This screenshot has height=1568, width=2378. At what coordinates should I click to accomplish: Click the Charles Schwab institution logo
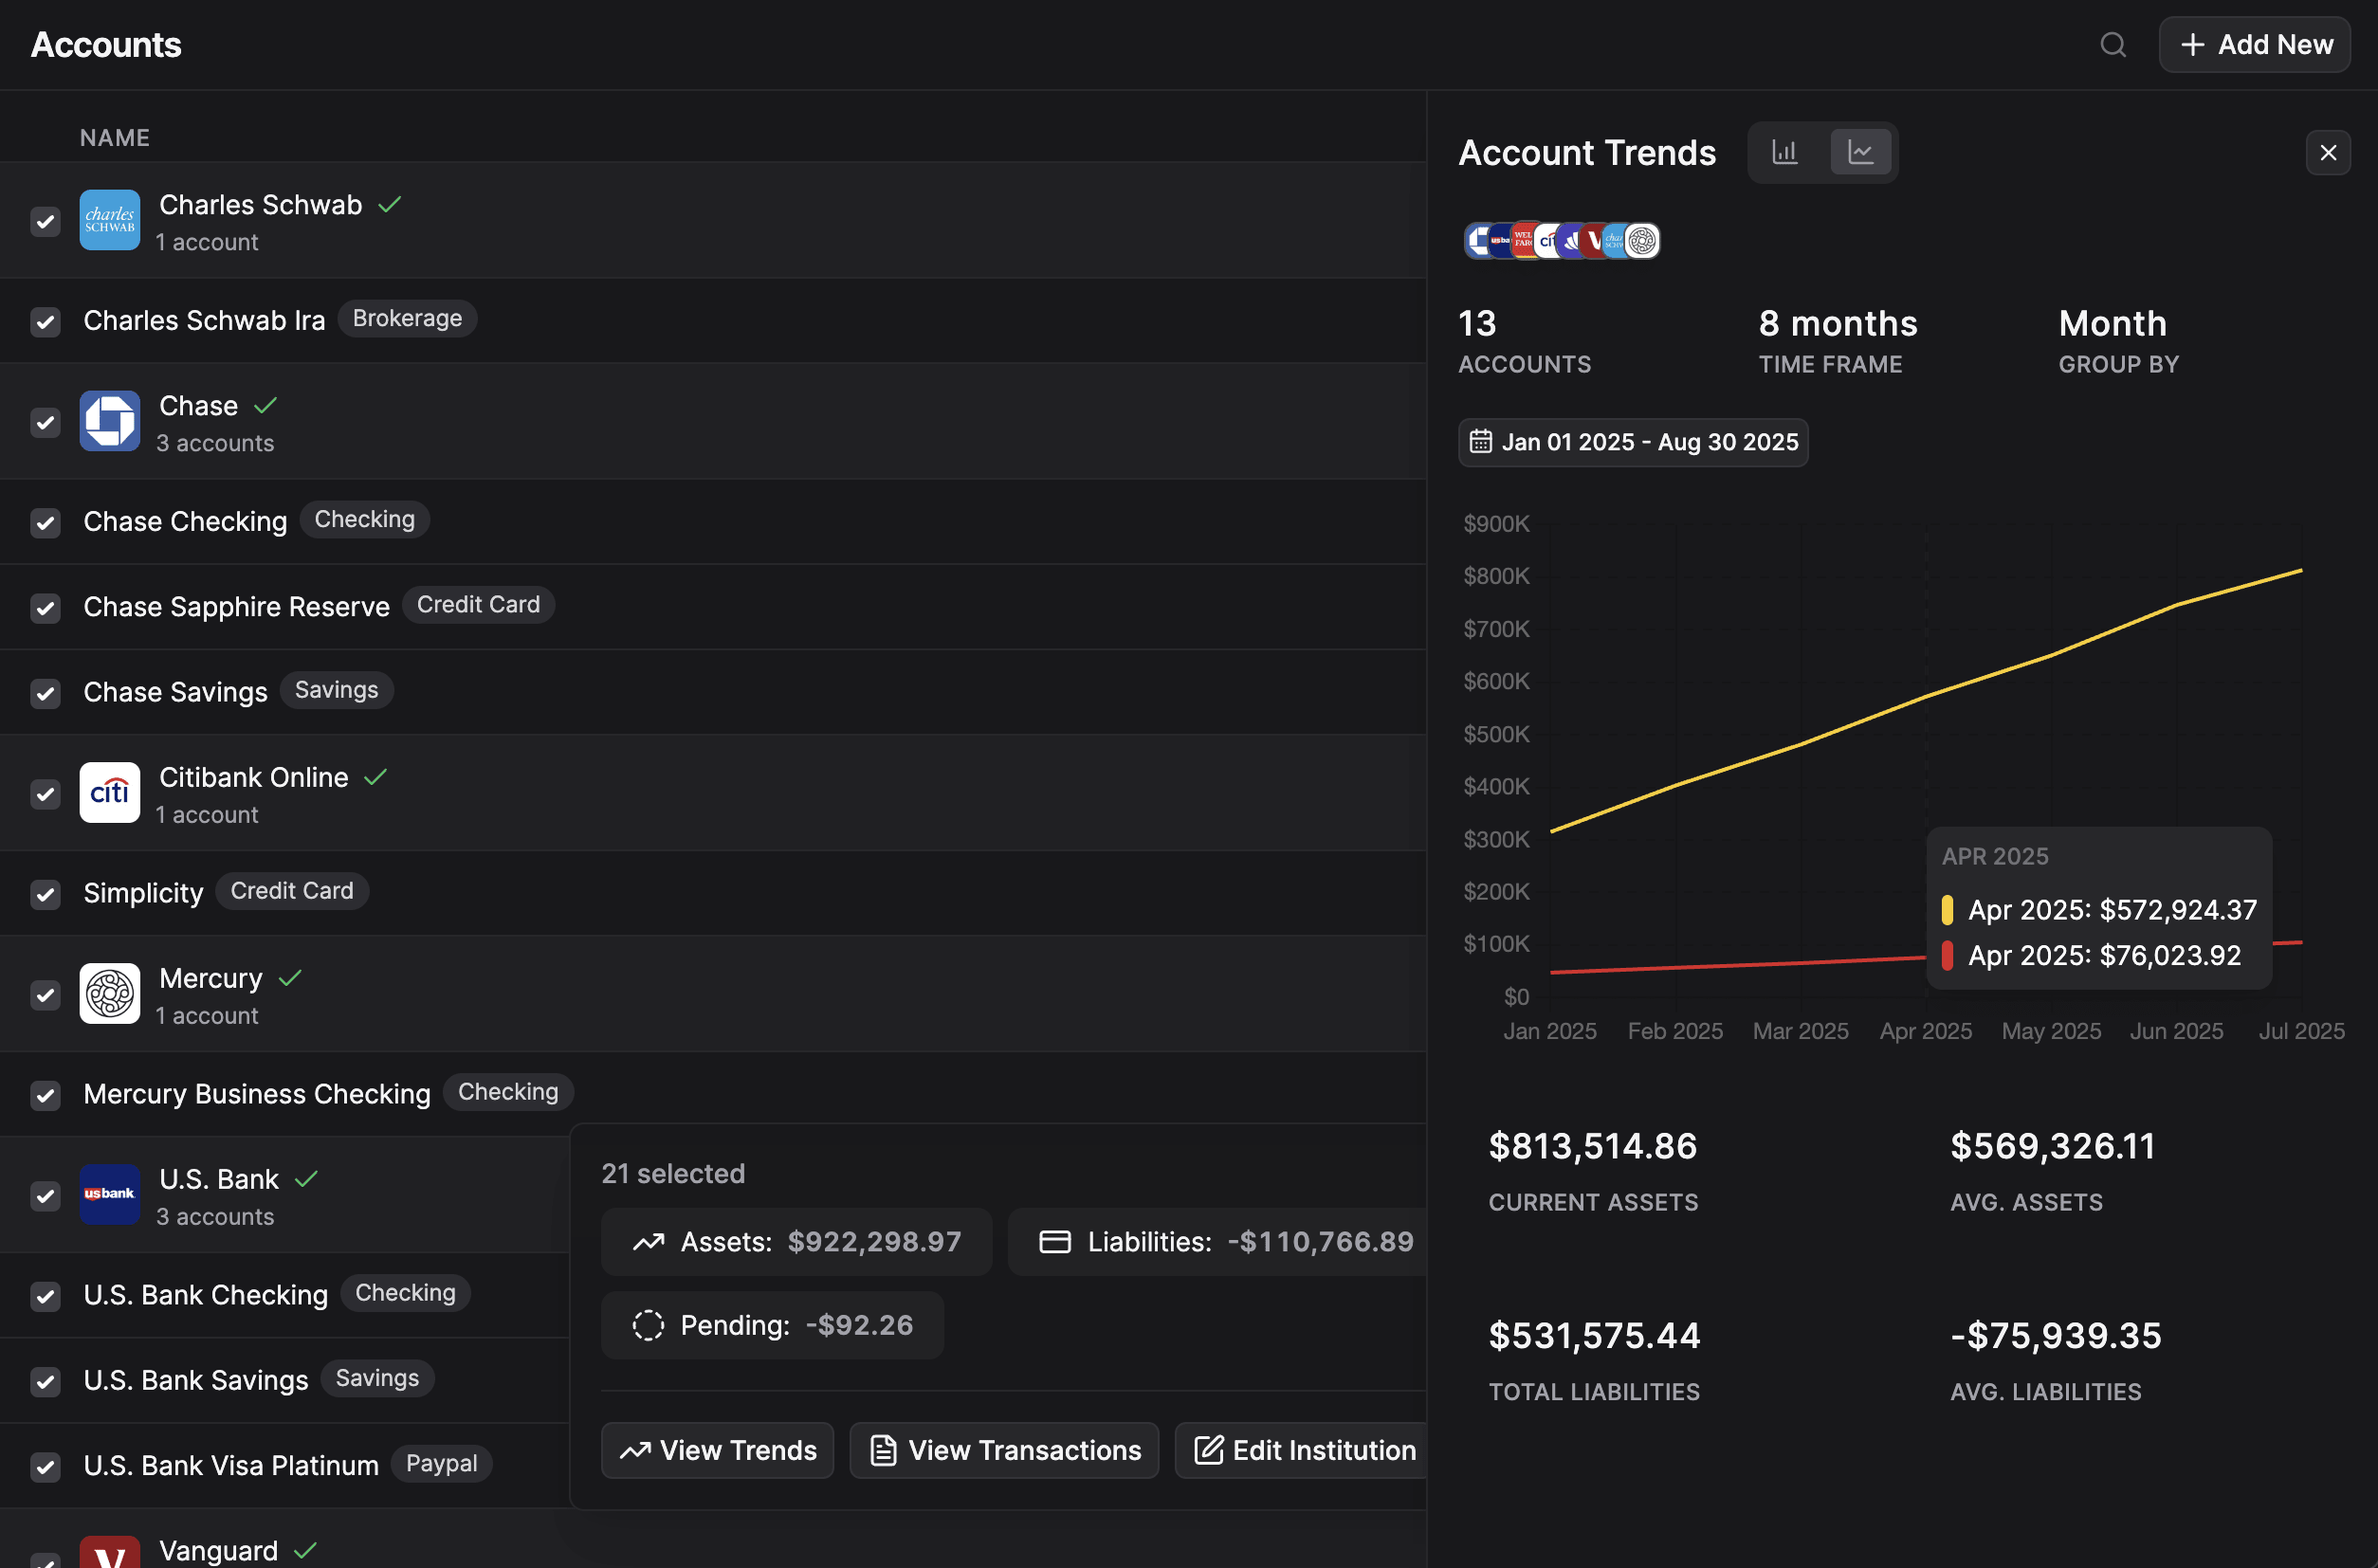[x=110, y=220]
